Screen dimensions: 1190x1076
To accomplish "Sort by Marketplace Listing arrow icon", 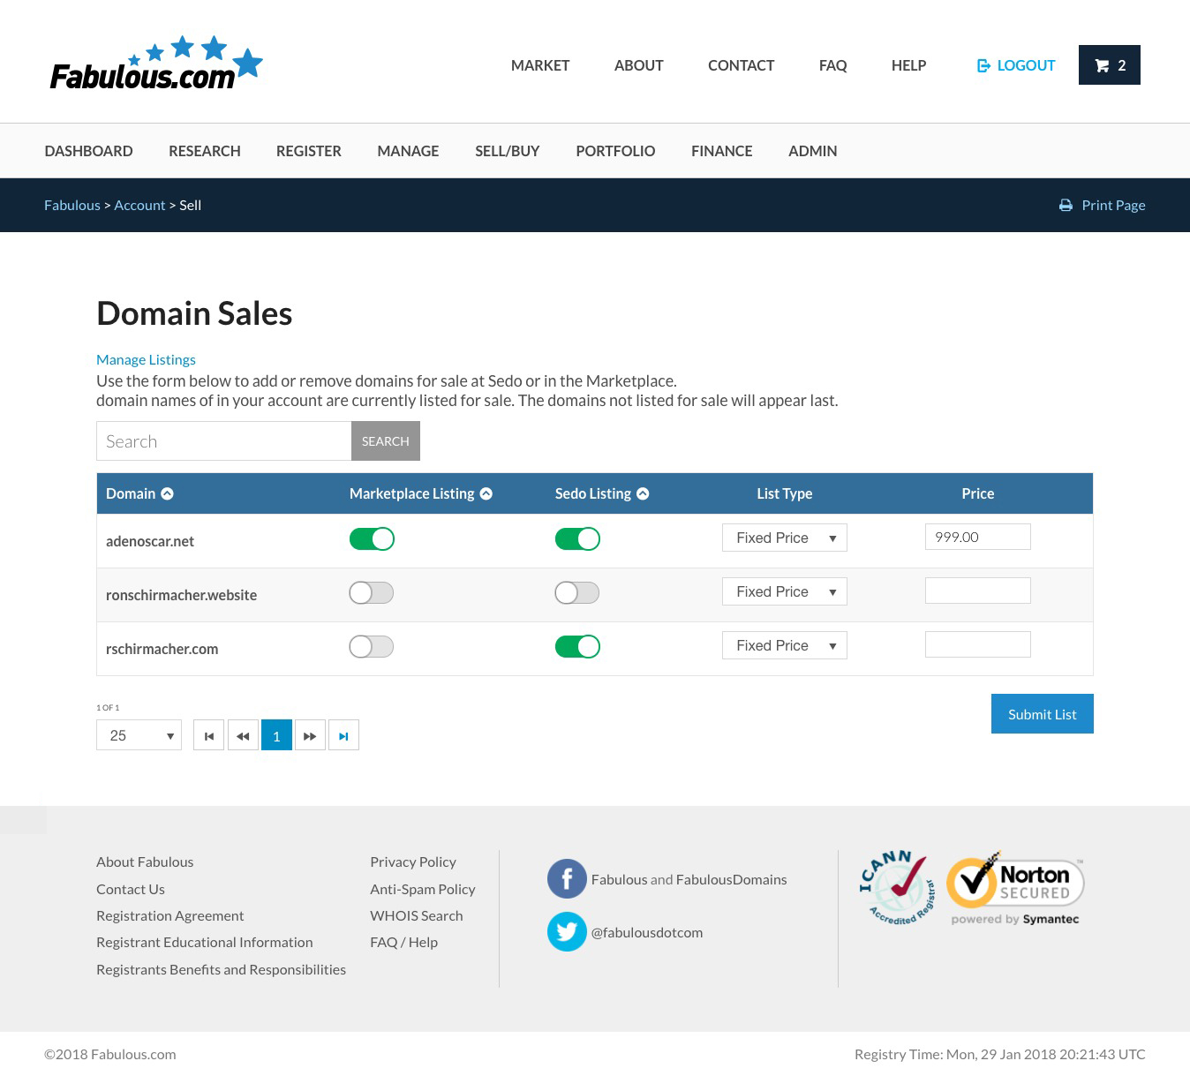I will click(486, 493).
